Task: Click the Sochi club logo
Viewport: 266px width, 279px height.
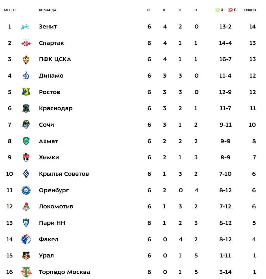Action: coord(26,125)
